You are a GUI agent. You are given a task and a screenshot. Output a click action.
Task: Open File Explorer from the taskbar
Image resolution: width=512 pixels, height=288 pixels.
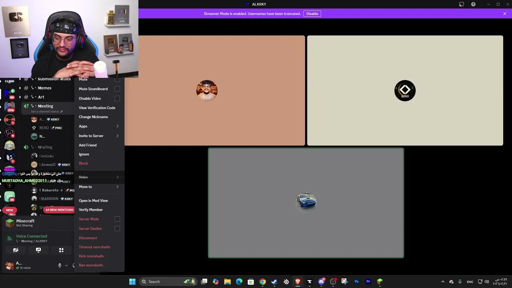pyautogui.click(x=227, y=282)
